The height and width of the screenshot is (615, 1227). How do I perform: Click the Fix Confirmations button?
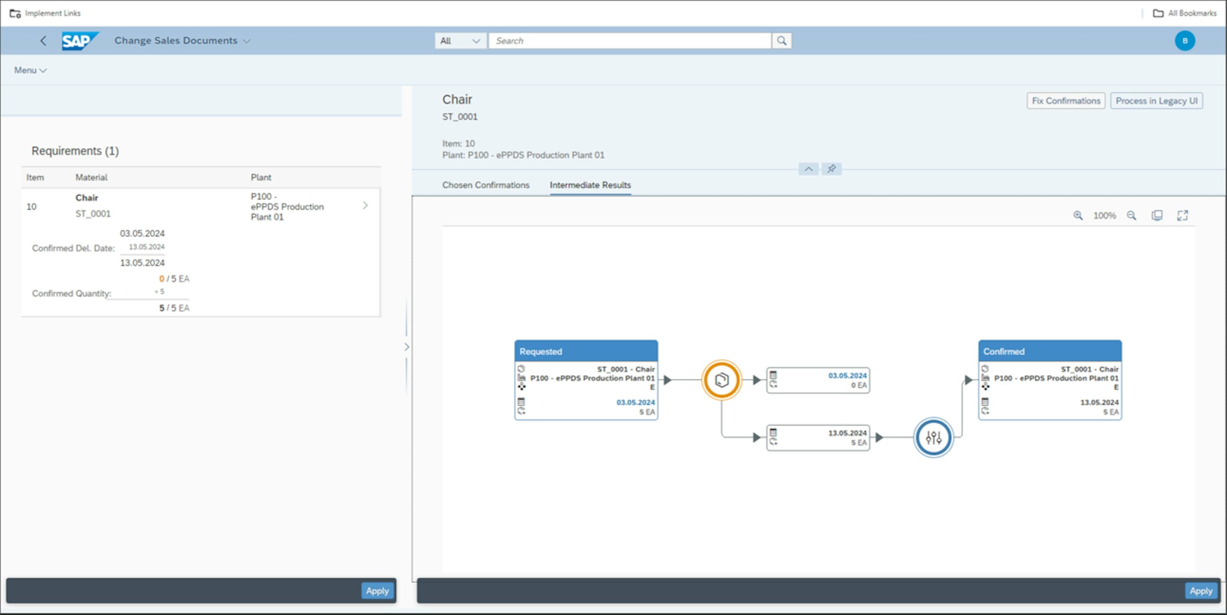click(x=1066, y=101)
